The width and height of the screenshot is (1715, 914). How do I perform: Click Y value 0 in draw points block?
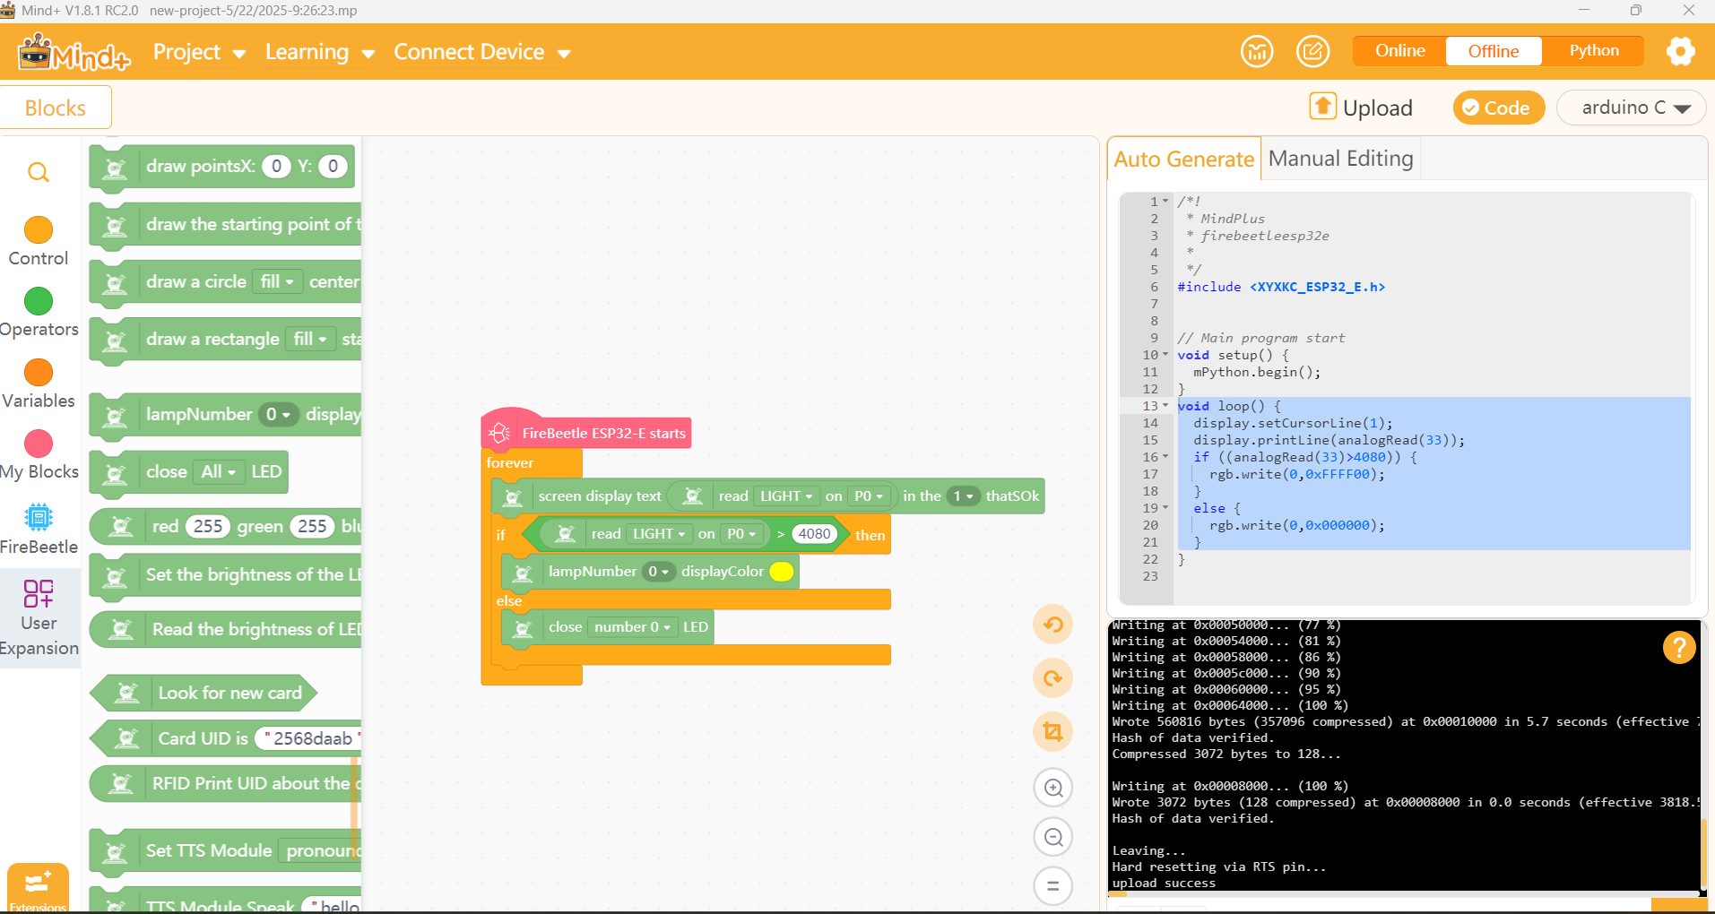pos(333,166)
